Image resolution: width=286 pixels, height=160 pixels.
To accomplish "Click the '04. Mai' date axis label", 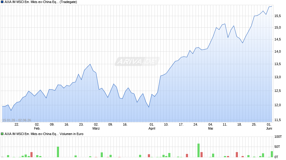I will pyautogui.click(x=211, y=127).
